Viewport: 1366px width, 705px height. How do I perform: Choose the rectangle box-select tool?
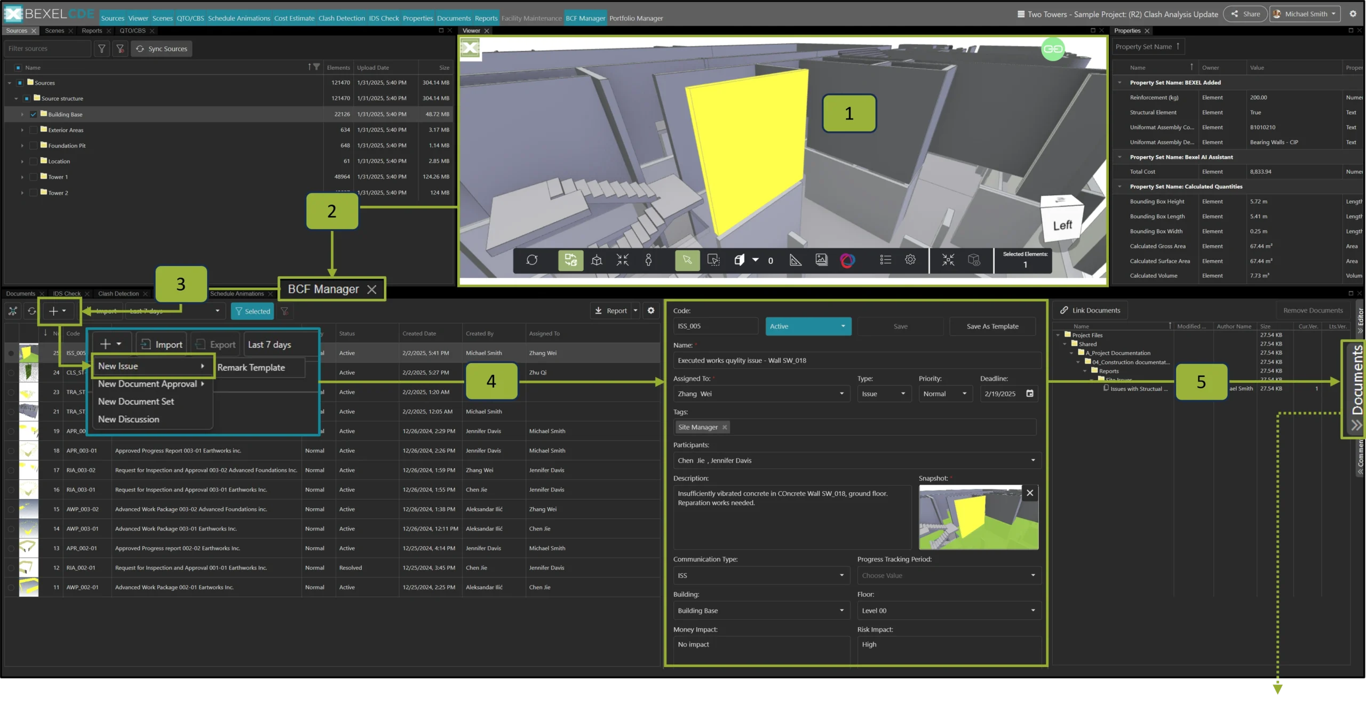click(713, 260)
